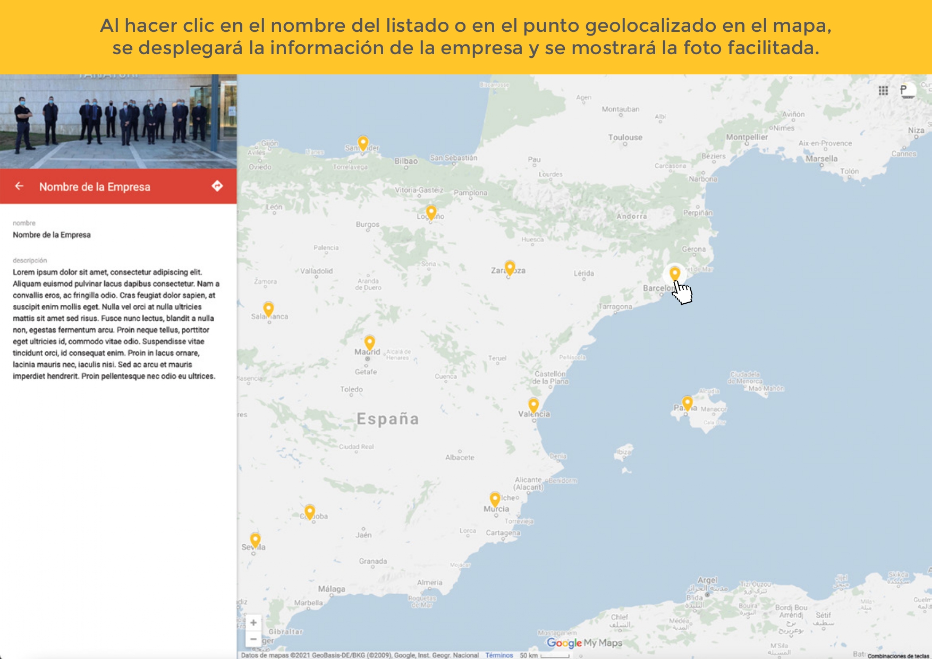Select the map pin at Santander
The image size is (932, 659).
363,143
